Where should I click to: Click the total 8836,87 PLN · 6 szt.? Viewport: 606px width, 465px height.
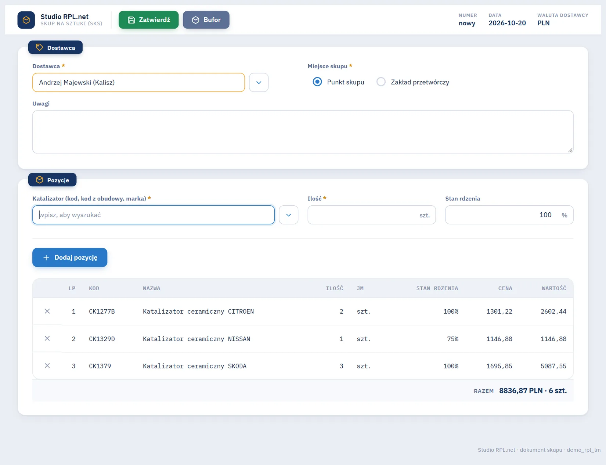coord(533,391)
